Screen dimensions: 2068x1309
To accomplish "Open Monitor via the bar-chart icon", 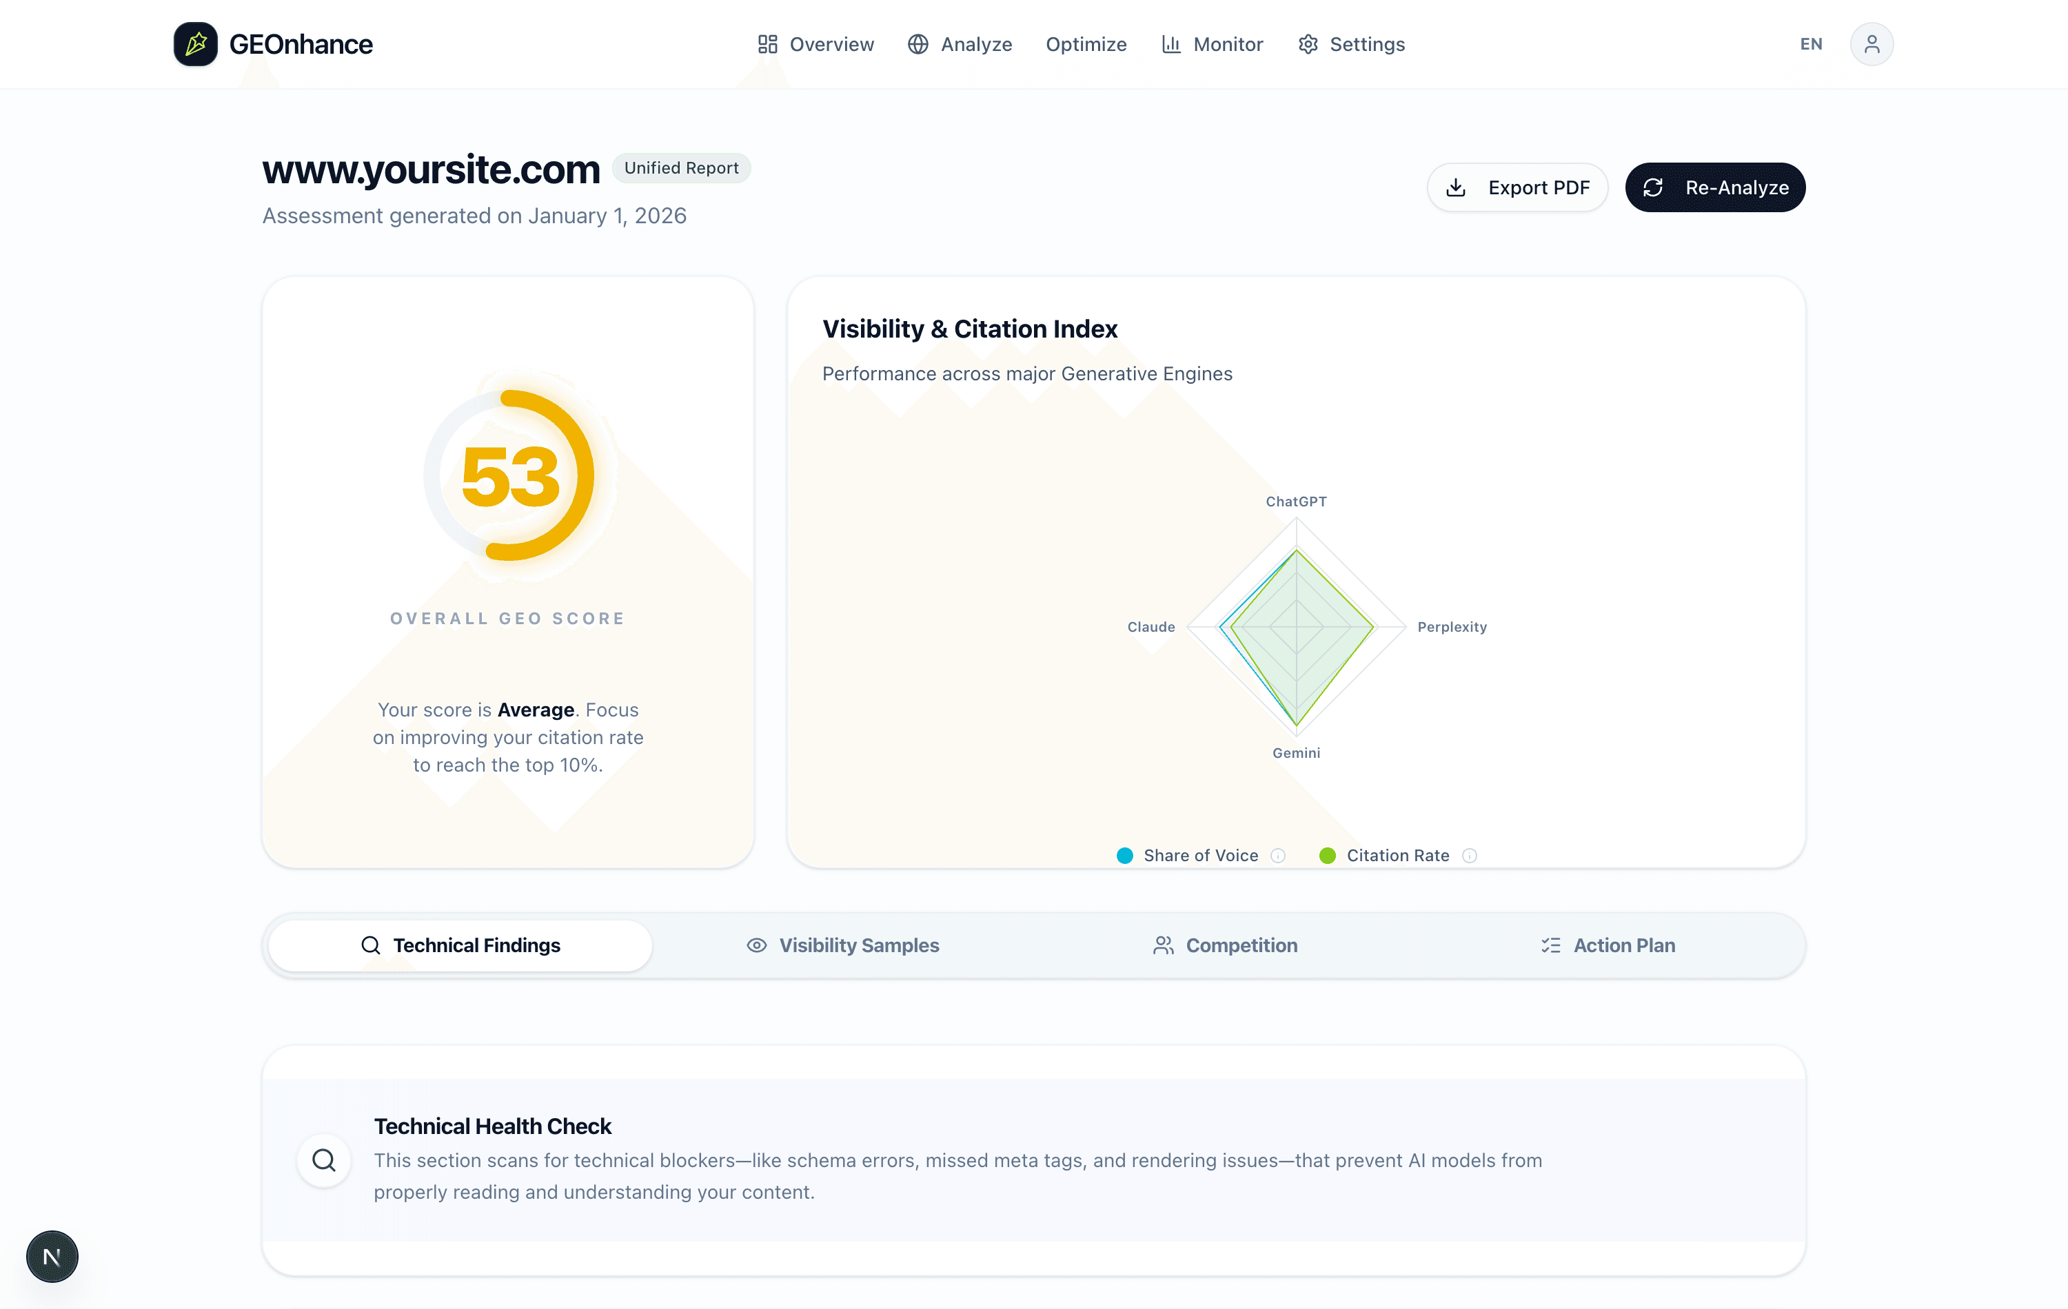I will point(1171,44).
